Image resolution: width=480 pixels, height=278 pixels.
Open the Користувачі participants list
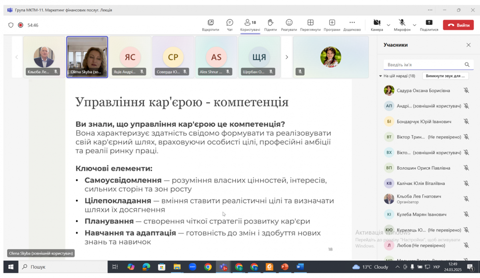coord(250,25)
